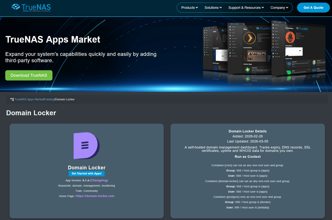This screenshot has width=332, height=220.
Task: Click Get Started with Apps!
Action: 87,173
